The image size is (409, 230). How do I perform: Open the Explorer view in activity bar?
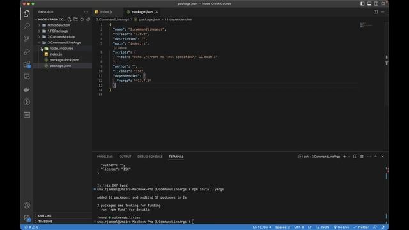click(x=27, y=13)
